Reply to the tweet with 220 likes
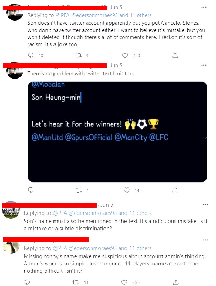 (x=31, y=56)
